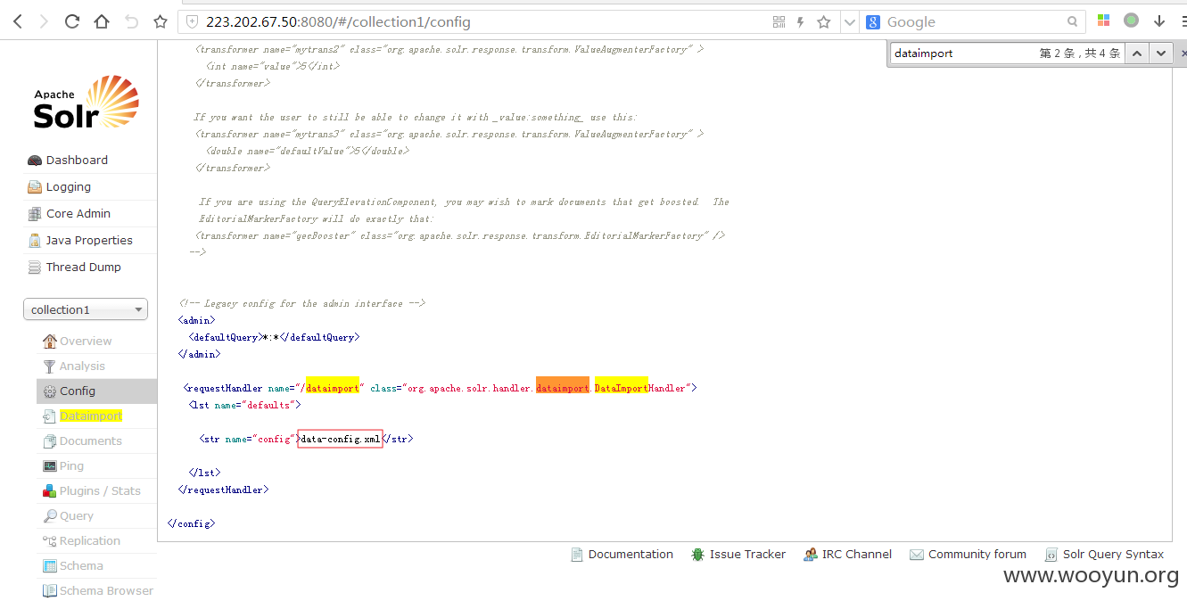
Task: Open the browser home page
Action: (102, 21)
